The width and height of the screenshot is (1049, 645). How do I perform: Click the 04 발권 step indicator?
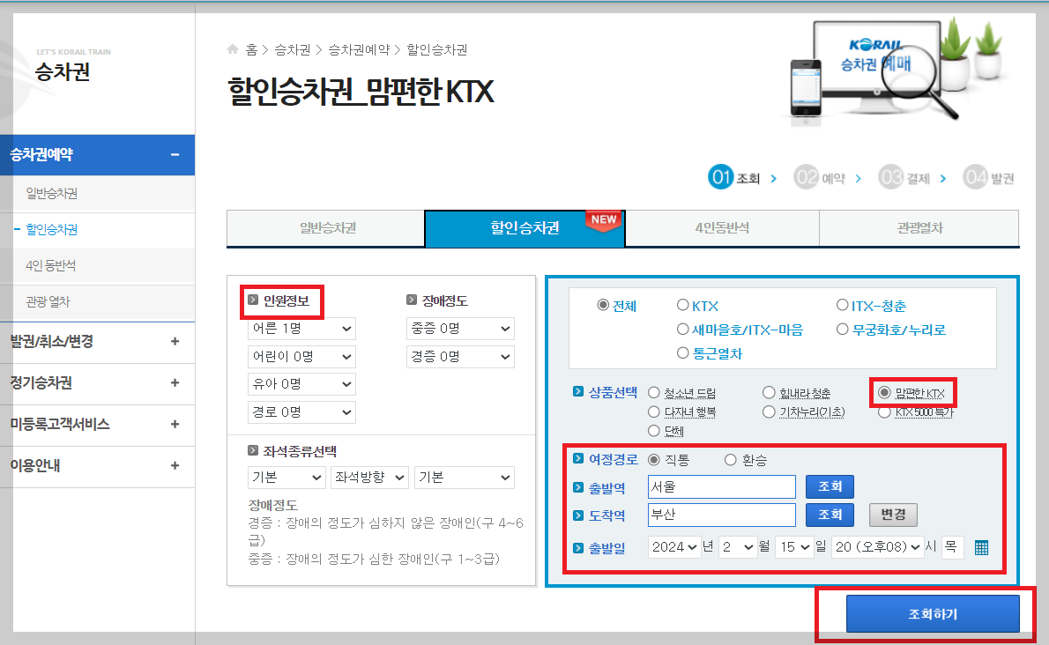coord(989,178)
